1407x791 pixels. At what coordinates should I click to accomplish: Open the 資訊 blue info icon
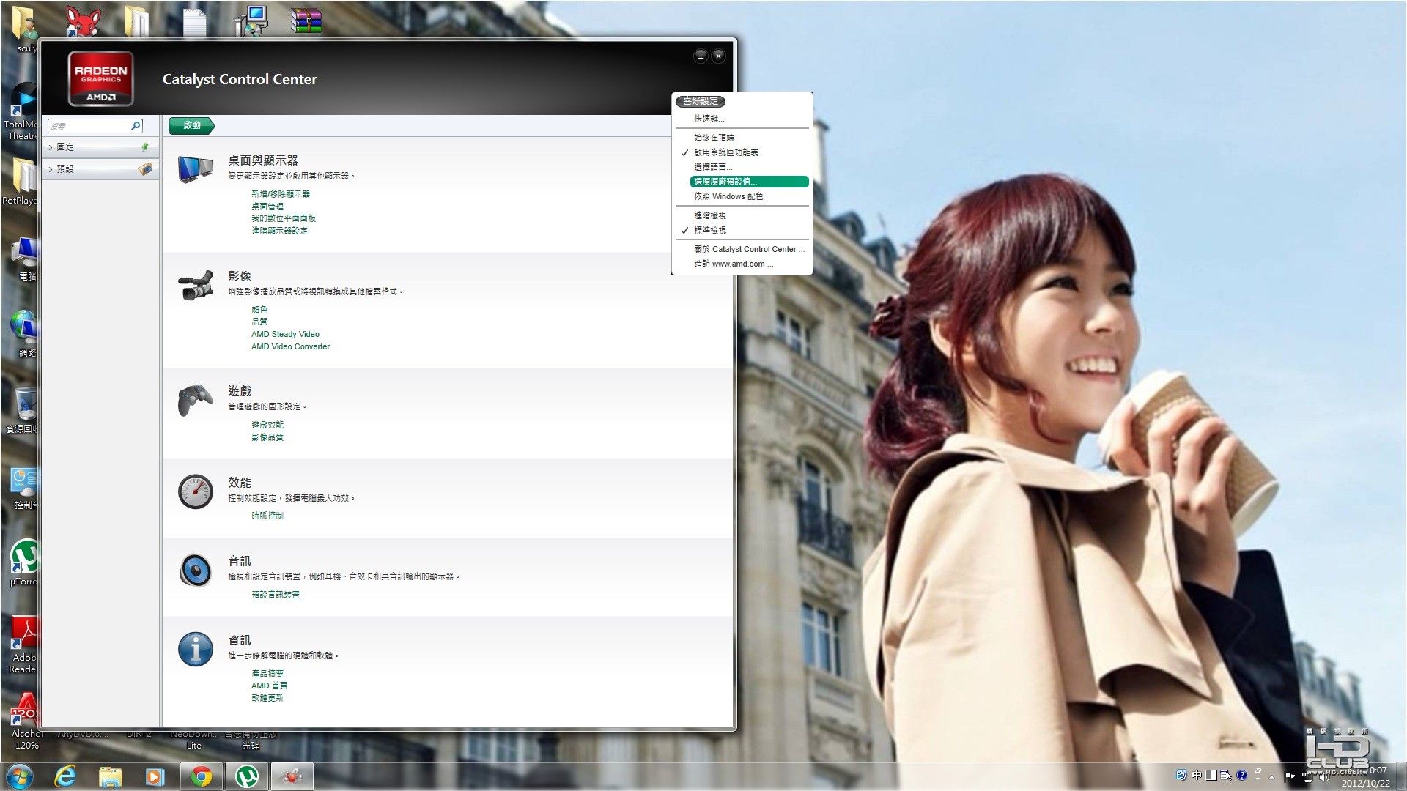click(x=195, y=649)
